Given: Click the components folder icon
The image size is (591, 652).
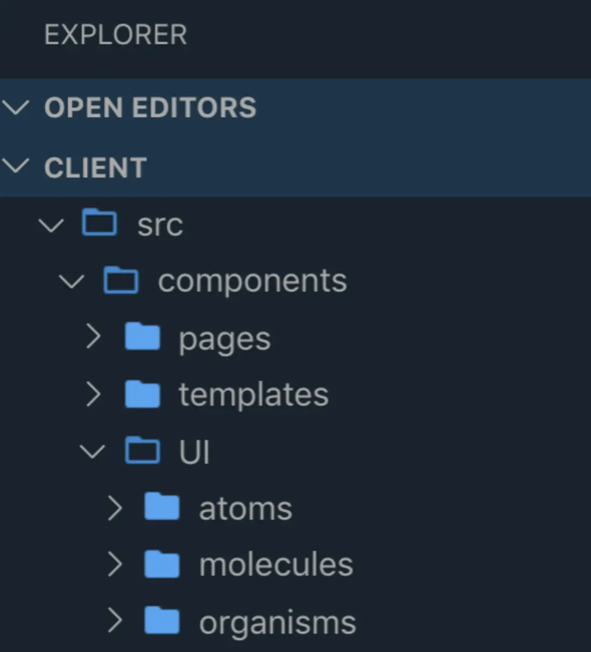Looking at the screenshot, I should coord(121,280).
